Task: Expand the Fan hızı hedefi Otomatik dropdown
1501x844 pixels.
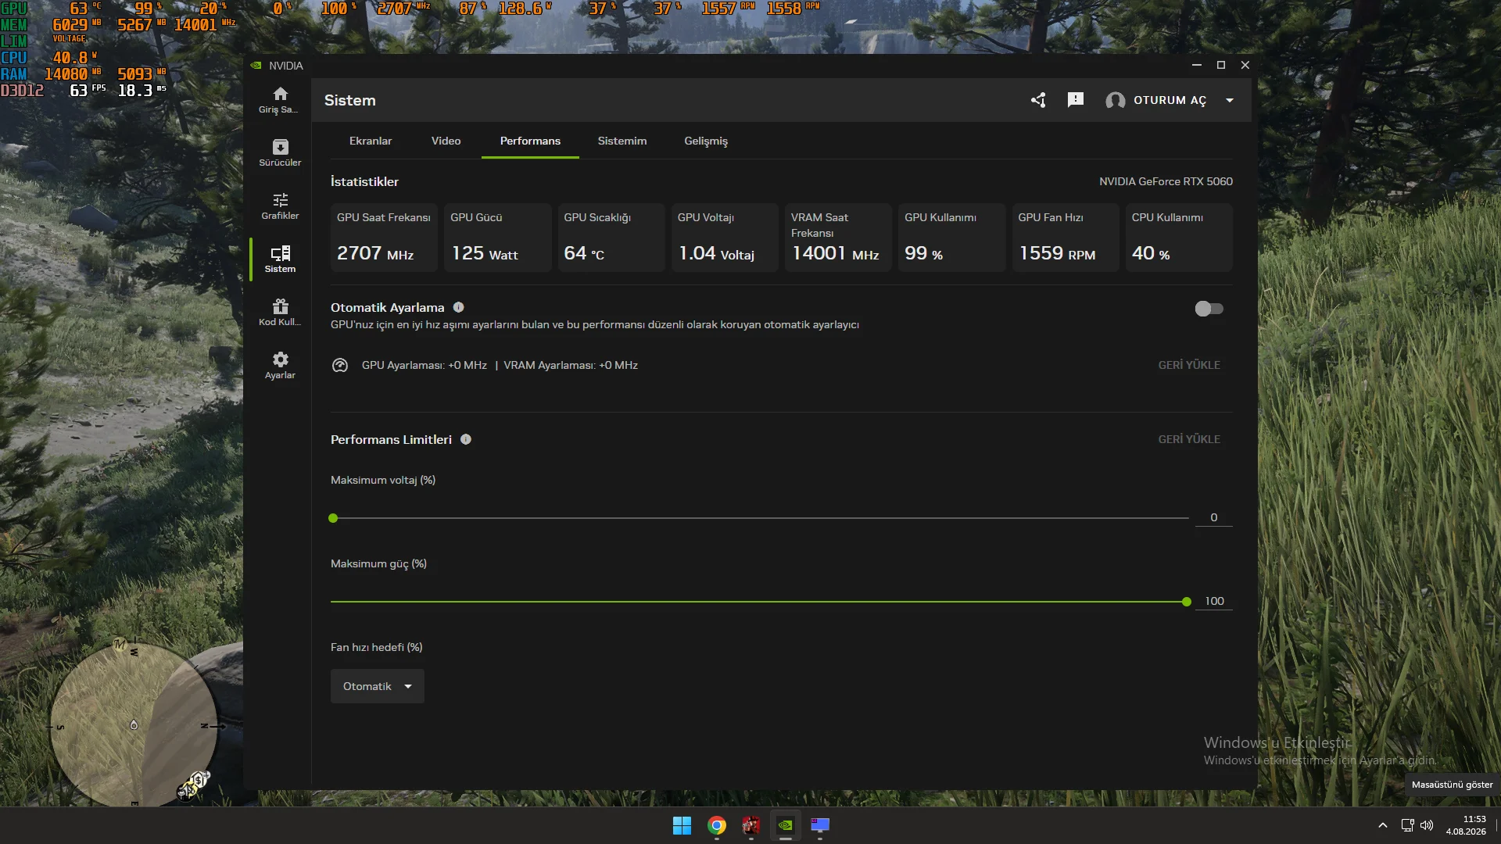Action: (378, 686)
